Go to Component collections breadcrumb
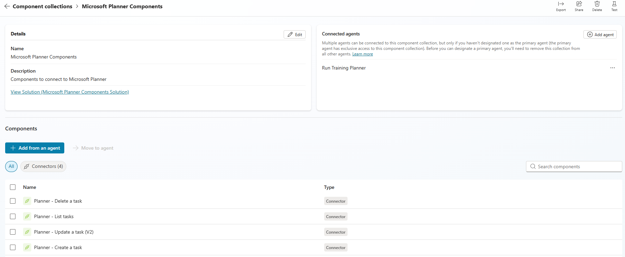 [42, 7]
